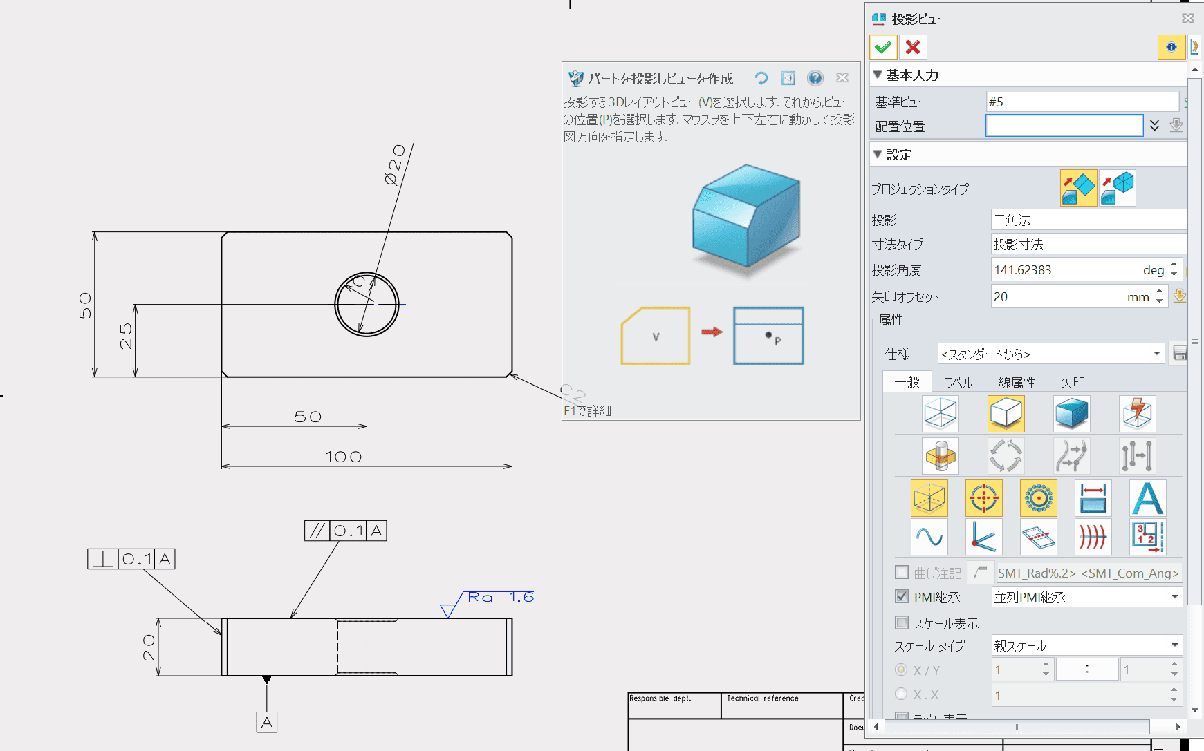The image size is (1204, 751).
Task: Click the 配置位置 input field
Action: (1064, 125)
